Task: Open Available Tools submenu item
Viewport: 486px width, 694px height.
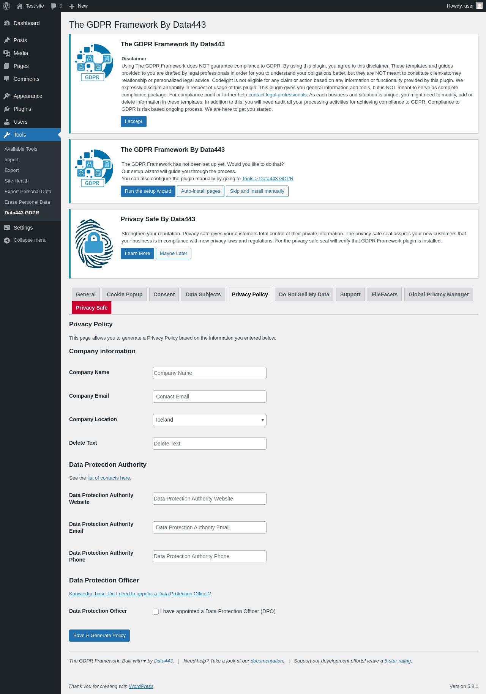Action: [21, 149]
